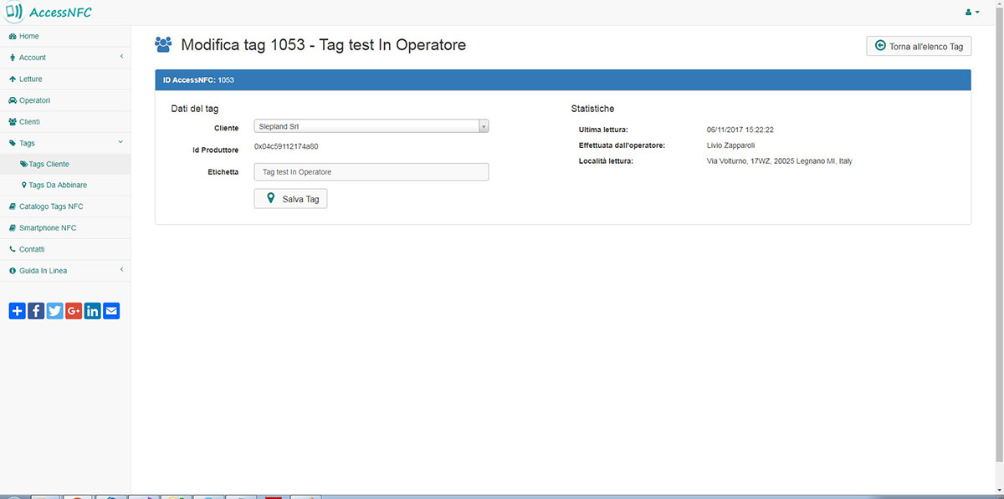The width and height of the screenshot is (1004, 499).
Task: Select Tags Da Abbinare submenu item
Action: pyautogui.click(x=65, y=185)
